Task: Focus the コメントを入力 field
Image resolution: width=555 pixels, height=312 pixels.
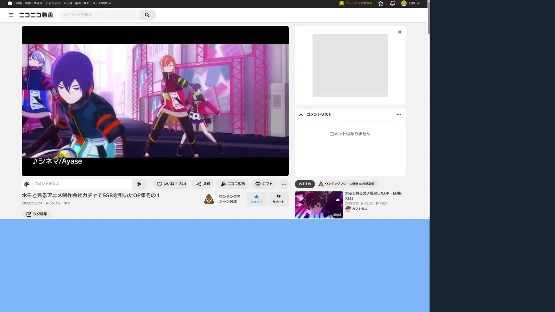Action: [x=82, y=184]
